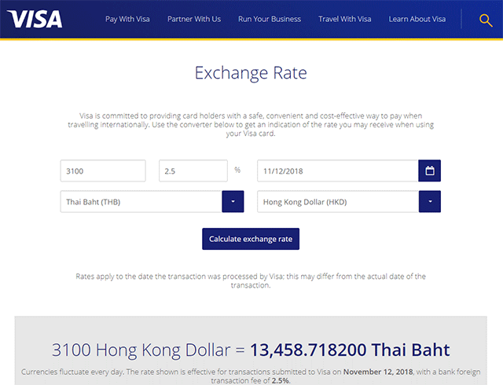503x385 pixels.
Task: Click the 13,458.718200 Thai Baht result
Action: point(350,350)
